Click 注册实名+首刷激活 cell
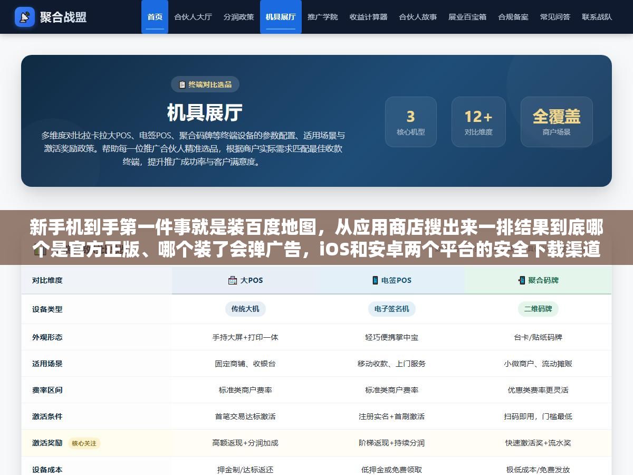Image resolution: width=633 pixels, height=475 pixels. point(391,416)
